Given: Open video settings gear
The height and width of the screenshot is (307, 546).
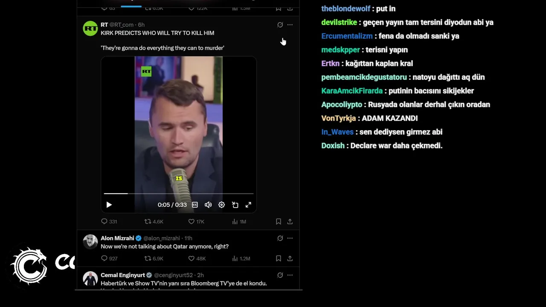Looking at the screenshot, I should tap(221, 205).
